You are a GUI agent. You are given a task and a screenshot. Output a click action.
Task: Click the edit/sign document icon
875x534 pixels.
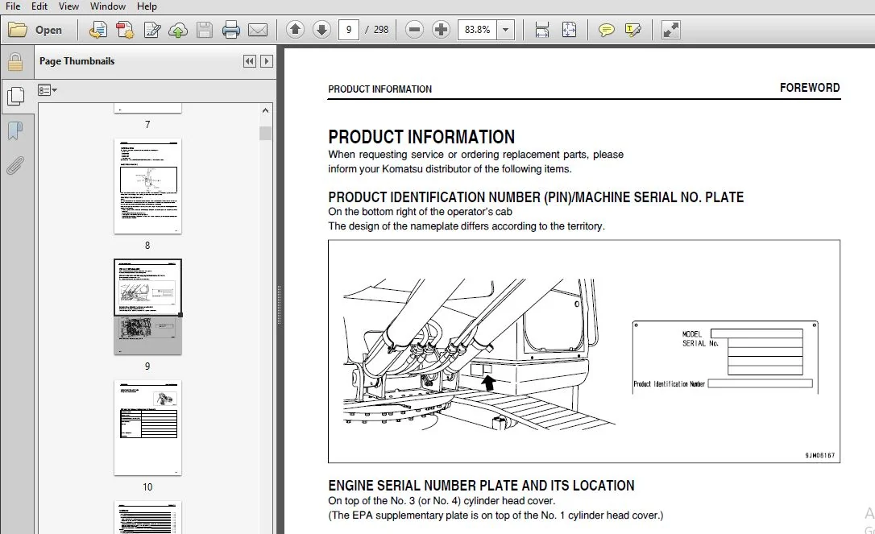pyautogui.click(x=151, y=30)
